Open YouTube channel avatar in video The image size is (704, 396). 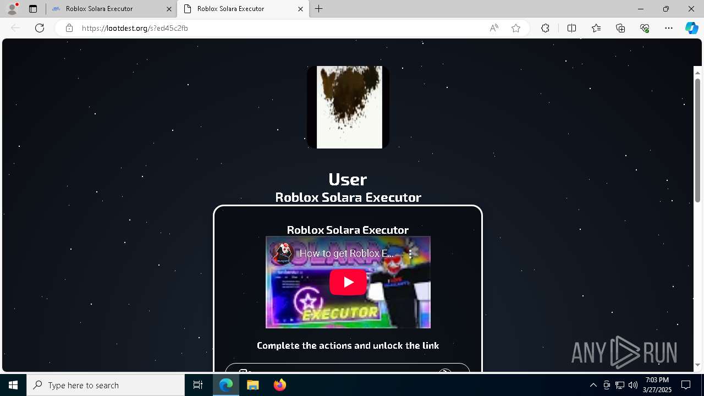point(282,254)
